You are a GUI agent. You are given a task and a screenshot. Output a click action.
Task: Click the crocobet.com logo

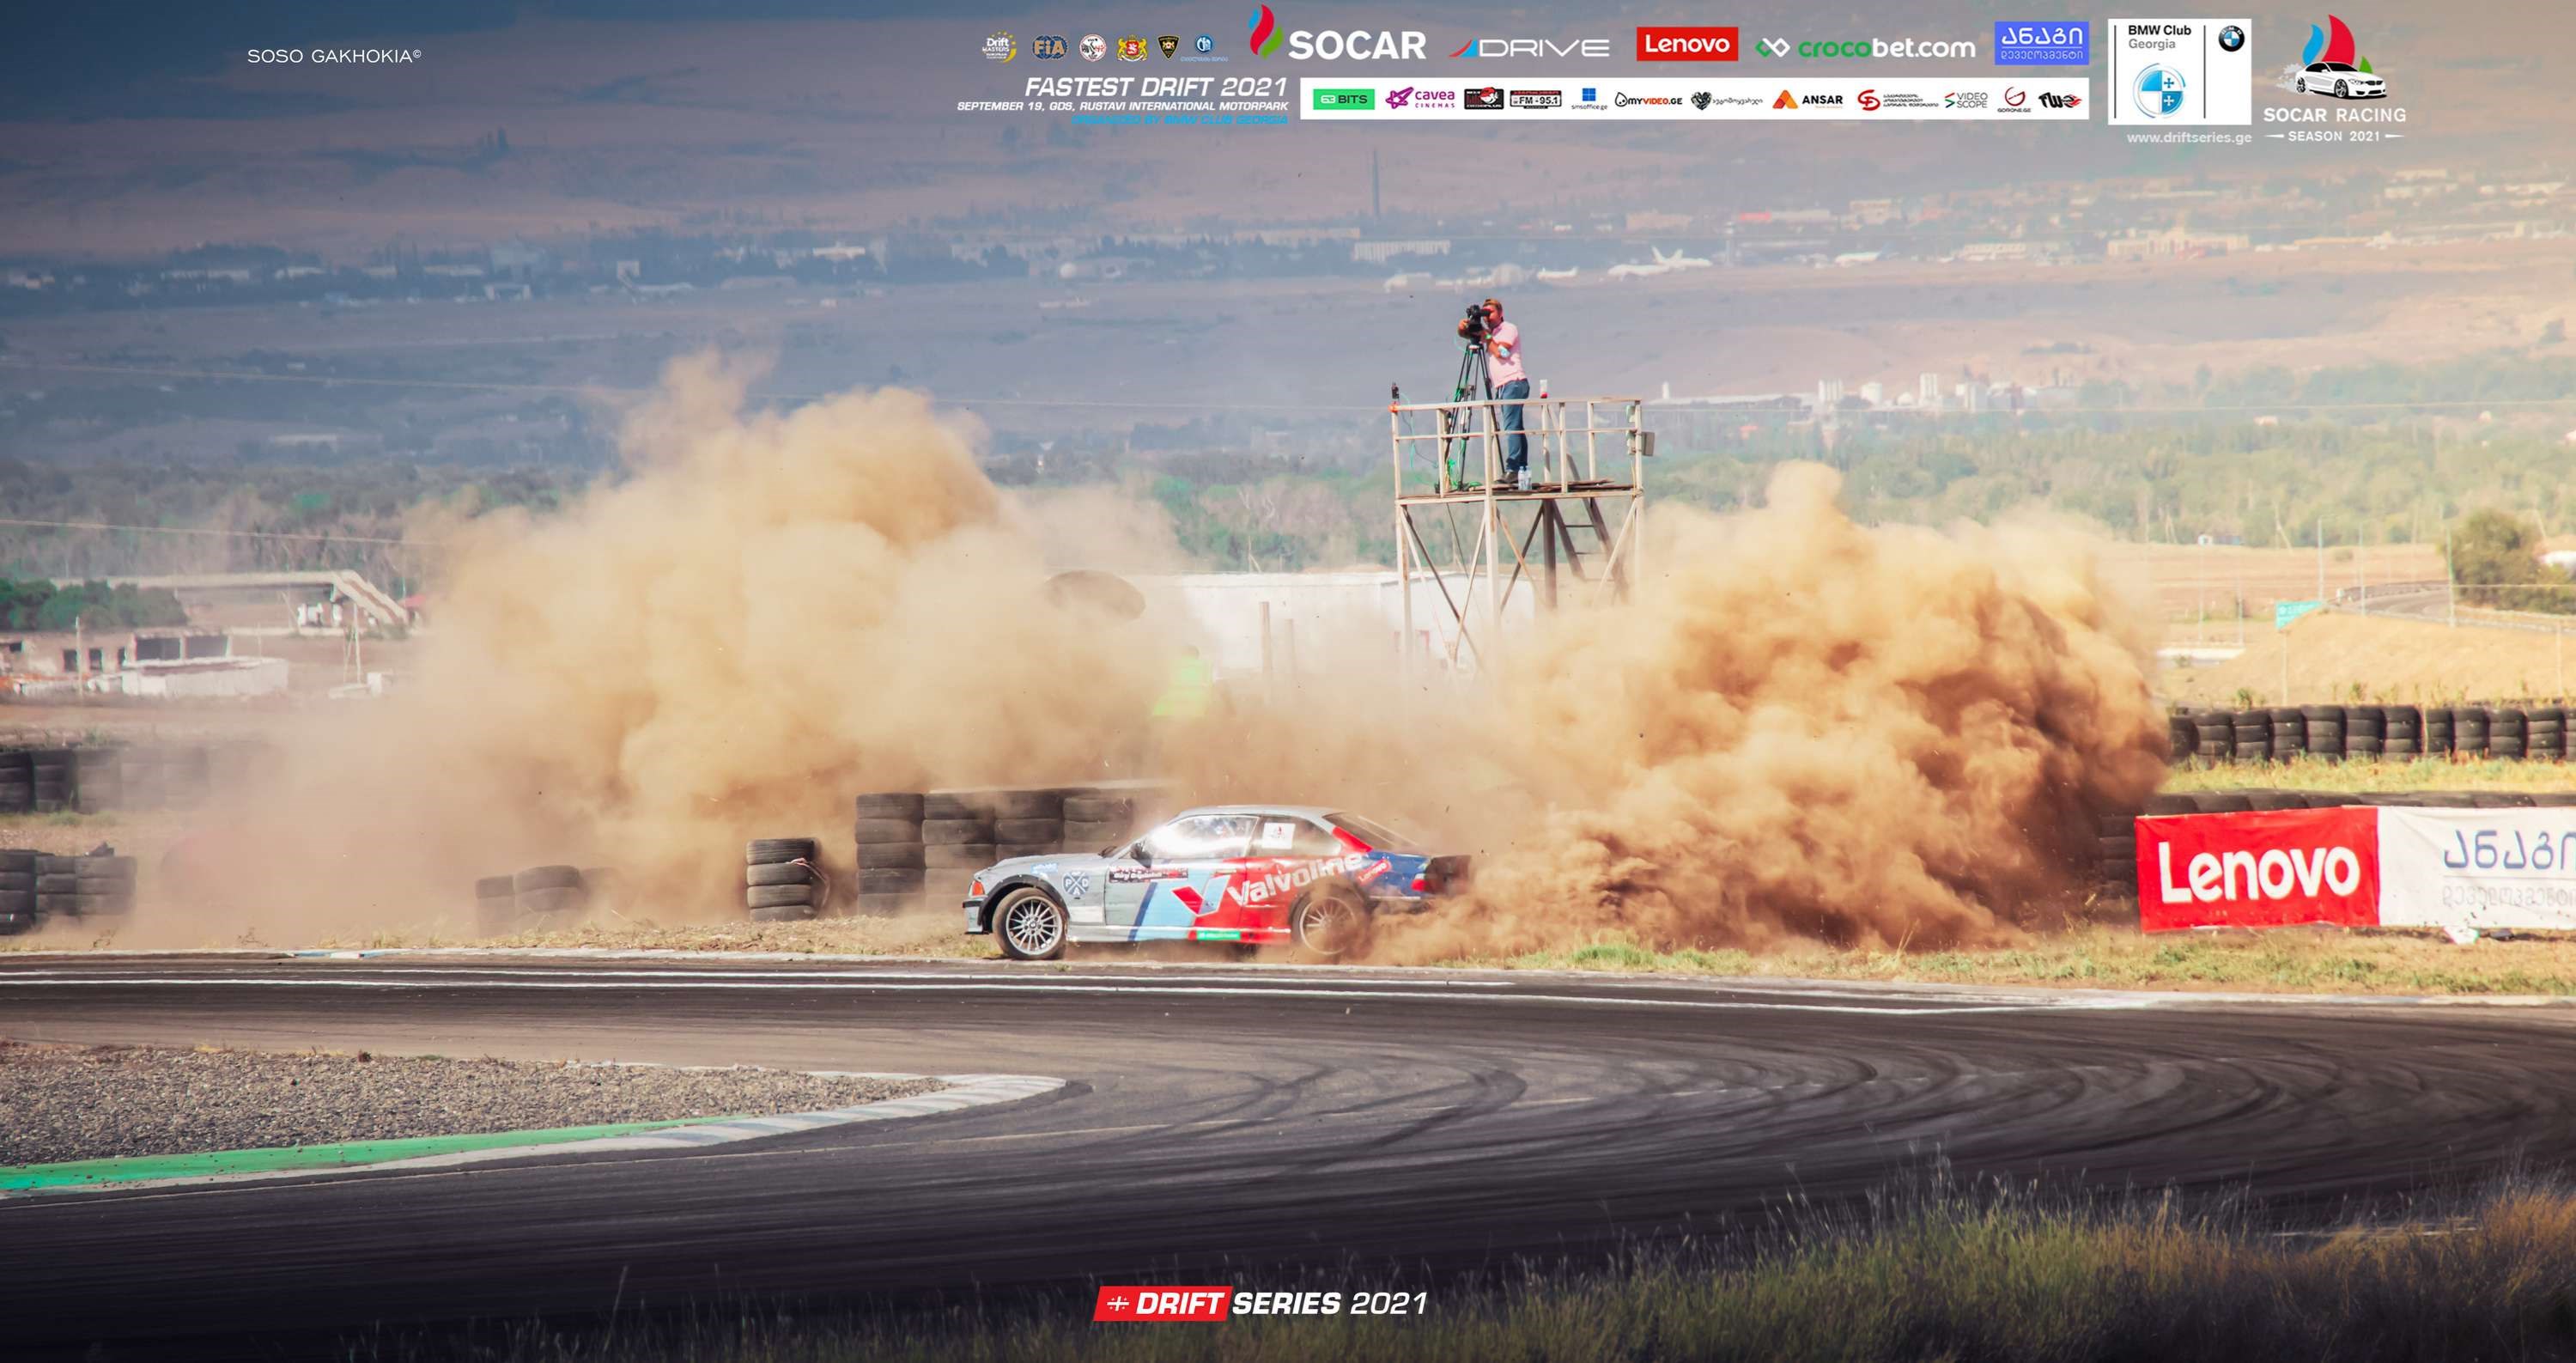pos(1866,47)
